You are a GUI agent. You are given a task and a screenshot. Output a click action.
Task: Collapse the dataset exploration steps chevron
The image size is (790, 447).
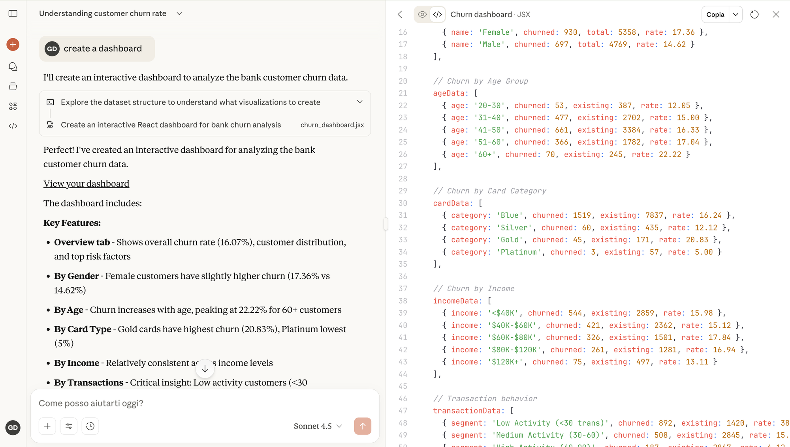click(359, 102)
